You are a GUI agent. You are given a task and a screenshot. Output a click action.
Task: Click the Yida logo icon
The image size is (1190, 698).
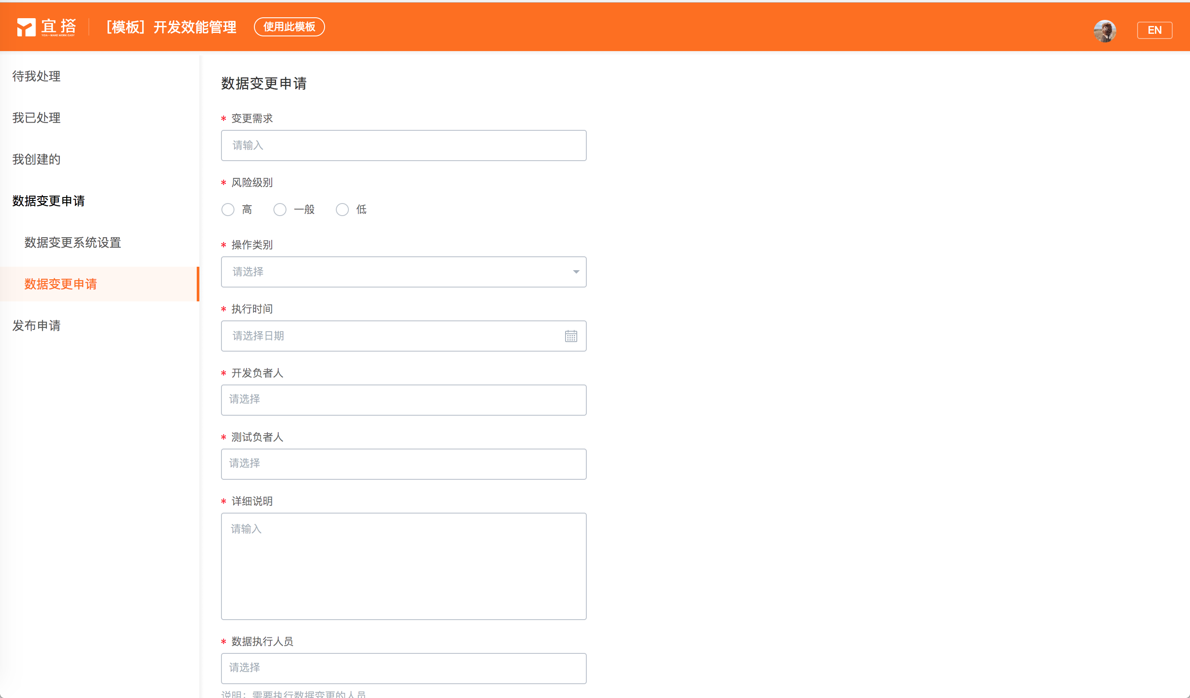coord(26,27)
